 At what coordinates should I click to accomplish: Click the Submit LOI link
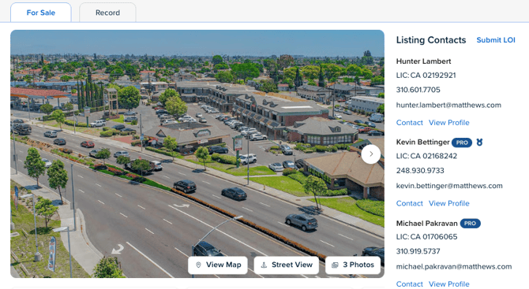(496, 40)
